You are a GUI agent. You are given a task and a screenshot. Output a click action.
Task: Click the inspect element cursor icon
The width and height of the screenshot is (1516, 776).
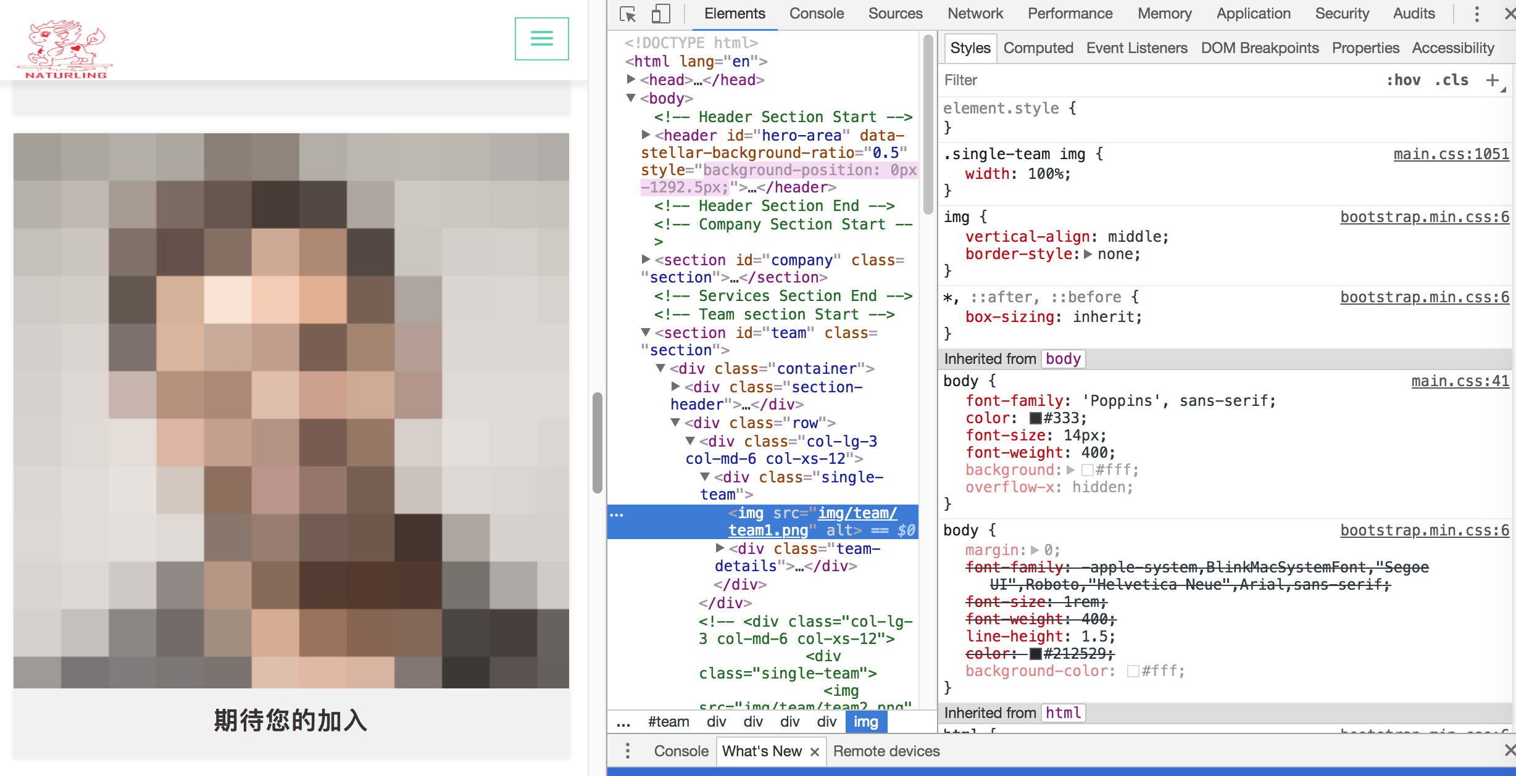pyautogui.click(x=628, y=14)
